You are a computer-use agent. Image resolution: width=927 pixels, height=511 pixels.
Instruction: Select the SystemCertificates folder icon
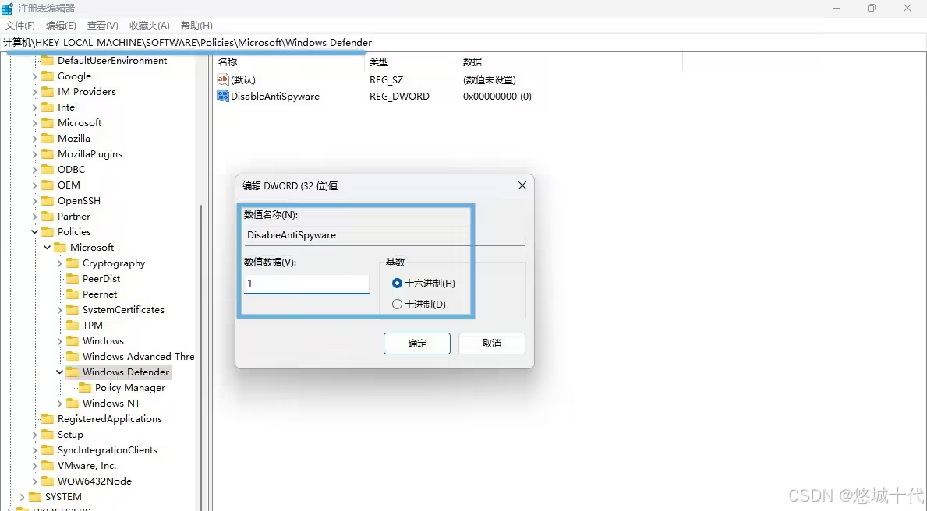tap(73, 309)
